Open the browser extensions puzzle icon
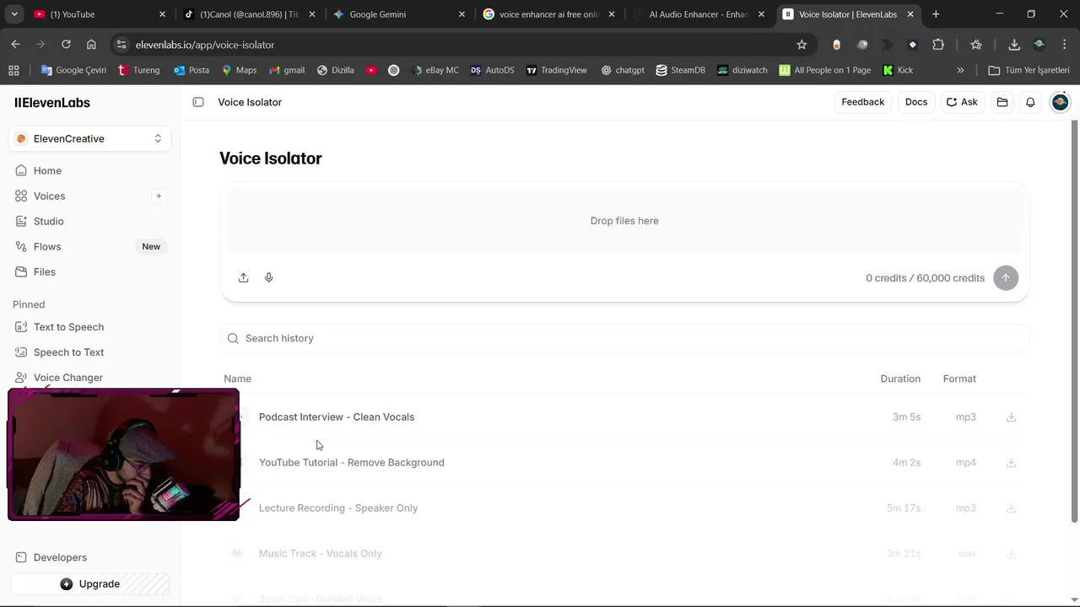 pyautogui.click(x=938, y=45)
